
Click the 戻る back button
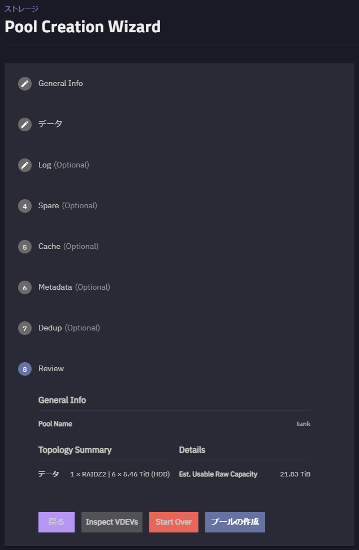click(x=57, y=522)
